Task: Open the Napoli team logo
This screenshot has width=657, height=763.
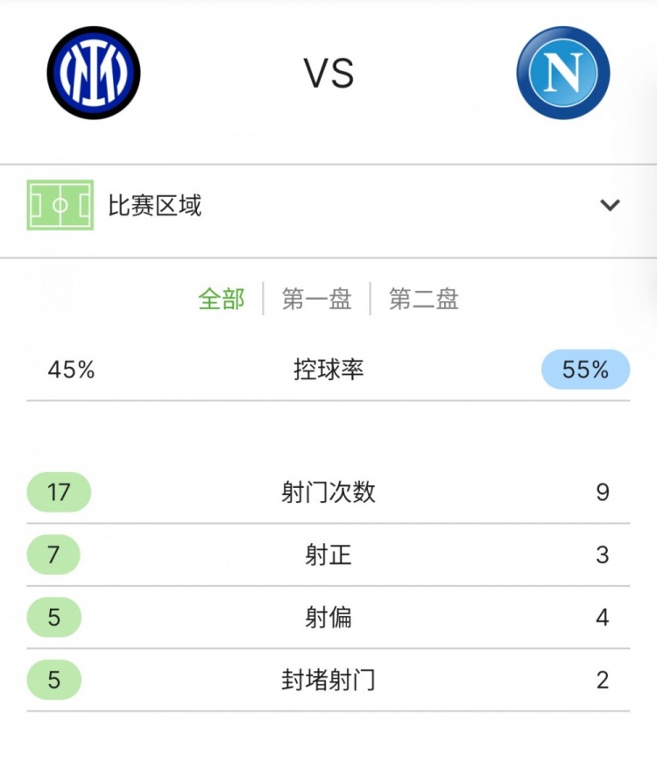Action: pyautogui.click(x=563, y=73)
